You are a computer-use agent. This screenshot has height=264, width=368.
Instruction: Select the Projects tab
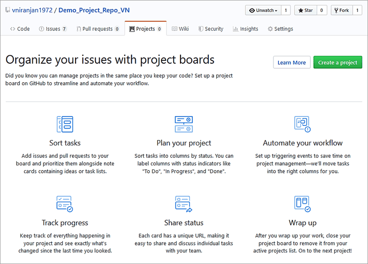click(x=146, y=29)
